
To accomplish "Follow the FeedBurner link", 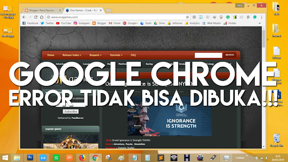I will tap(77, 118).
